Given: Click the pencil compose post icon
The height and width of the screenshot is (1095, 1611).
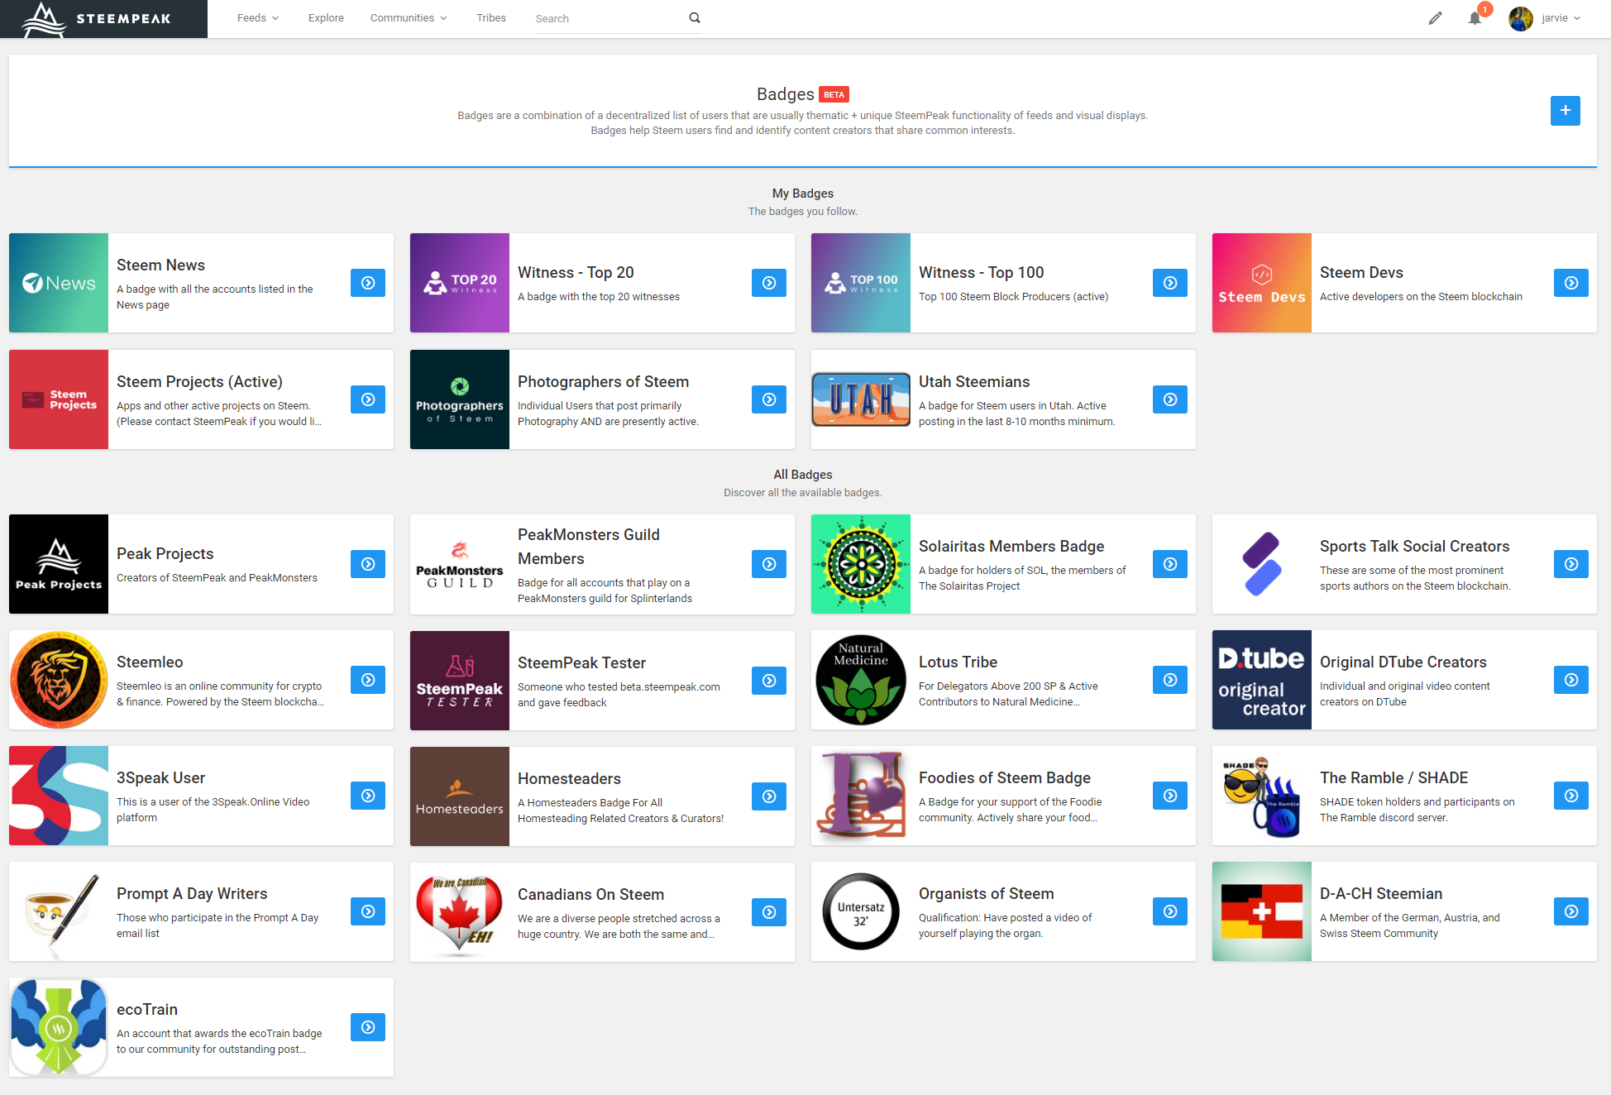Looking at the screenshot, I should [x=1435, y=18].
